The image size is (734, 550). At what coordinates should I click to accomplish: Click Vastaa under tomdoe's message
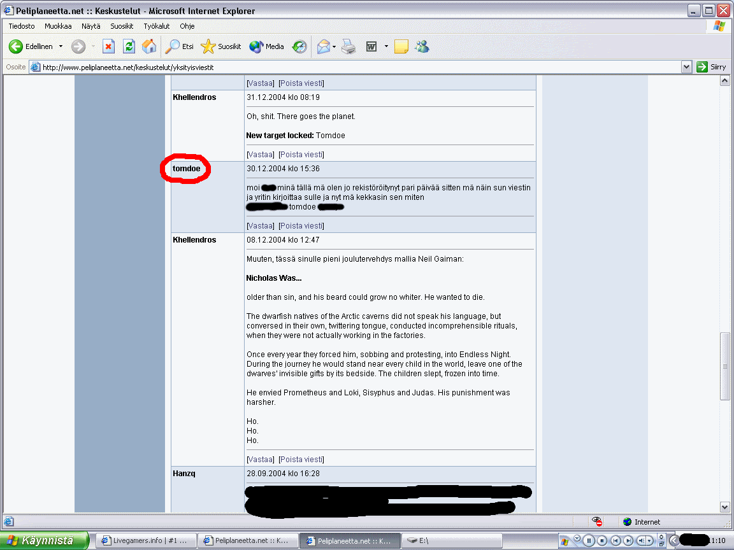click(x=260, y=225)
